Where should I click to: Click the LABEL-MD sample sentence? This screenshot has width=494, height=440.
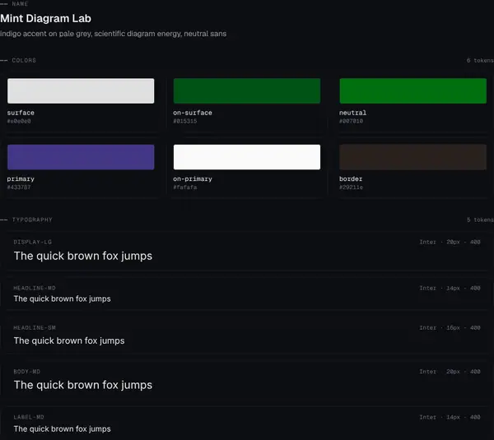[x=62, y=429]
